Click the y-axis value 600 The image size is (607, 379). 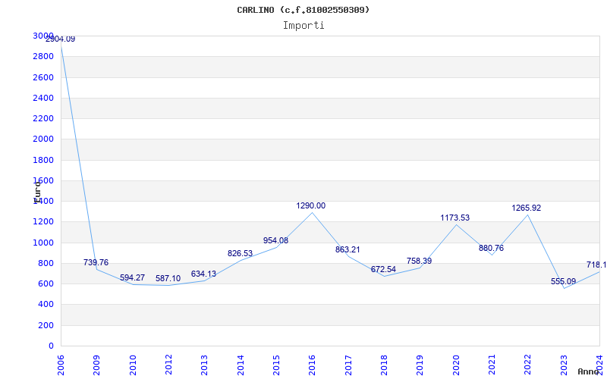pos(46,283)
